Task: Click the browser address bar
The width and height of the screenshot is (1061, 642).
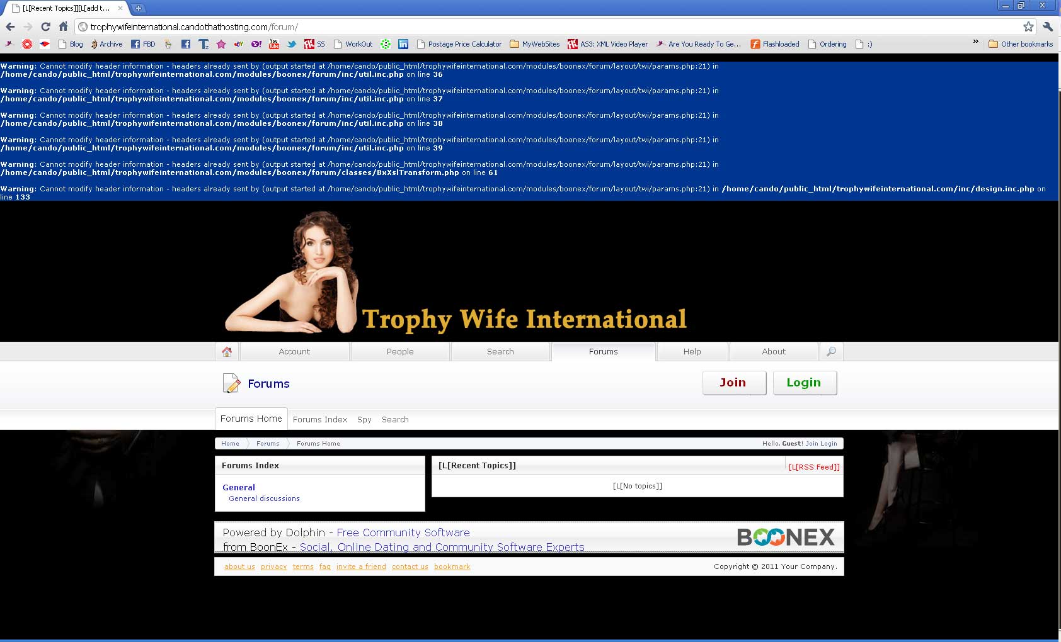Action: [x=504, y=26]
